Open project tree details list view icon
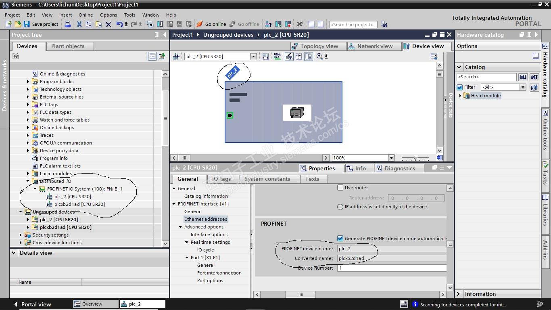The height and width of the screenshot is (310, 551). 152,57
